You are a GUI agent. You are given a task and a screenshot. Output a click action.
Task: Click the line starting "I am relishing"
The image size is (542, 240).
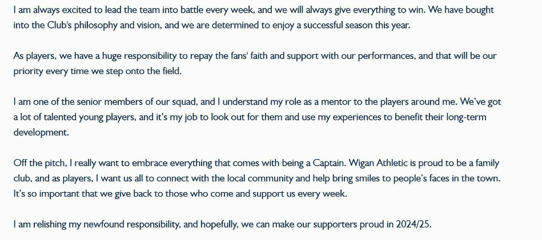(x=223, y=225)
